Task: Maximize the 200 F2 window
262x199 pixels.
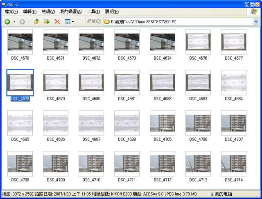Action: click(x=252, y=5)
